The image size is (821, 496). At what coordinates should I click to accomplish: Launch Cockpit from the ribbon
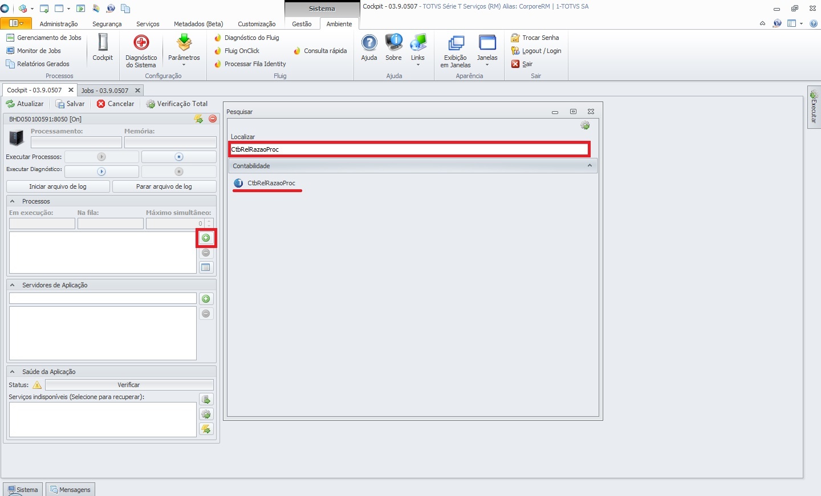[103, 47]
